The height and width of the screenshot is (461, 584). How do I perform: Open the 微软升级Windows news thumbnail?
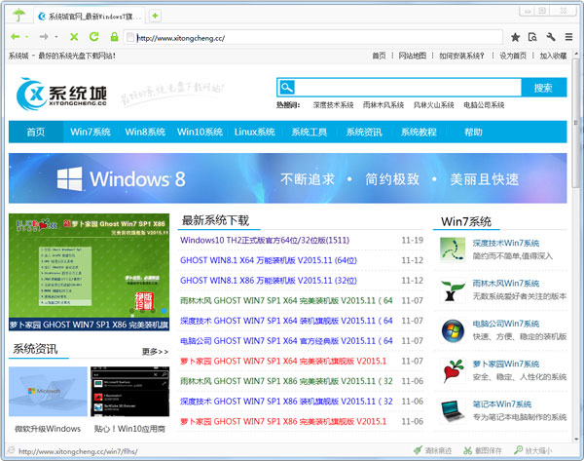coord(48,392)
